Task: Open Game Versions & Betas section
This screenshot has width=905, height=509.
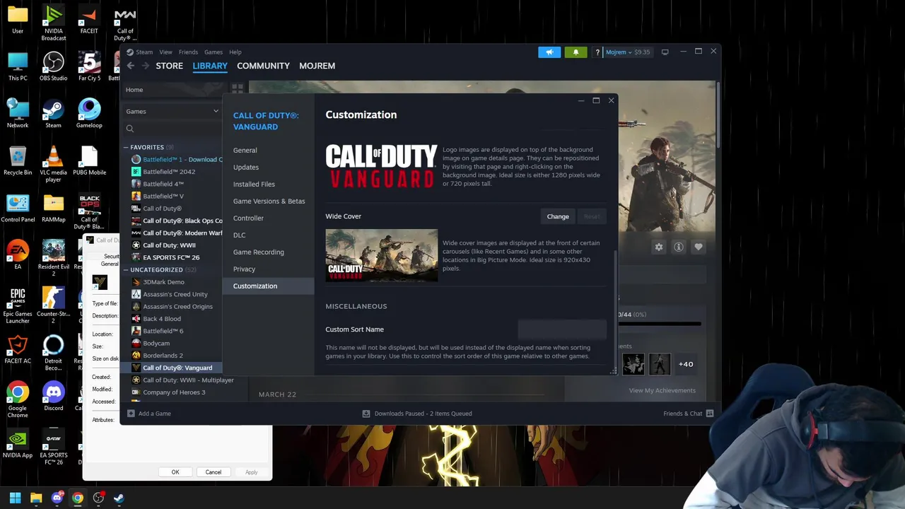Action: [x=268, y=201]
